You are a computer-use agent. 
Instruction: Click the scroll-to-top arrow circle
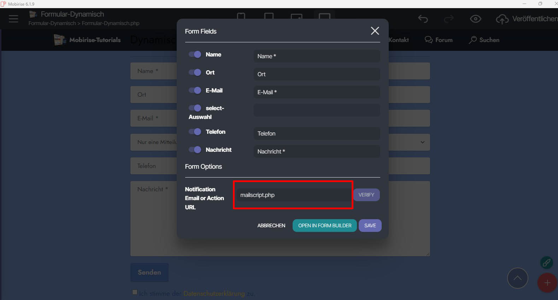coord(517,278)
